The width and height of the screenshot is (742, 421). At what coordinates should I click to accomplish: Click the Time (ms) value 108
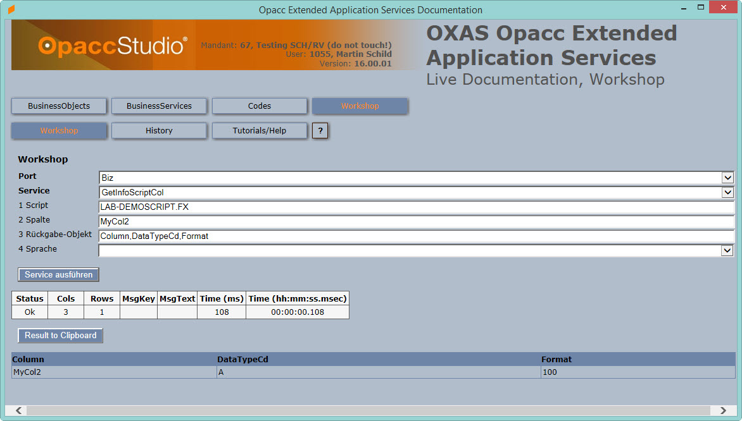click(222, 312)
